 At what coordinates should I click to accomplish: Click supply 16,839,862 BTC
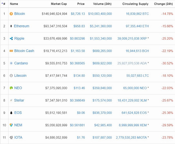click(x=137, y=14)
